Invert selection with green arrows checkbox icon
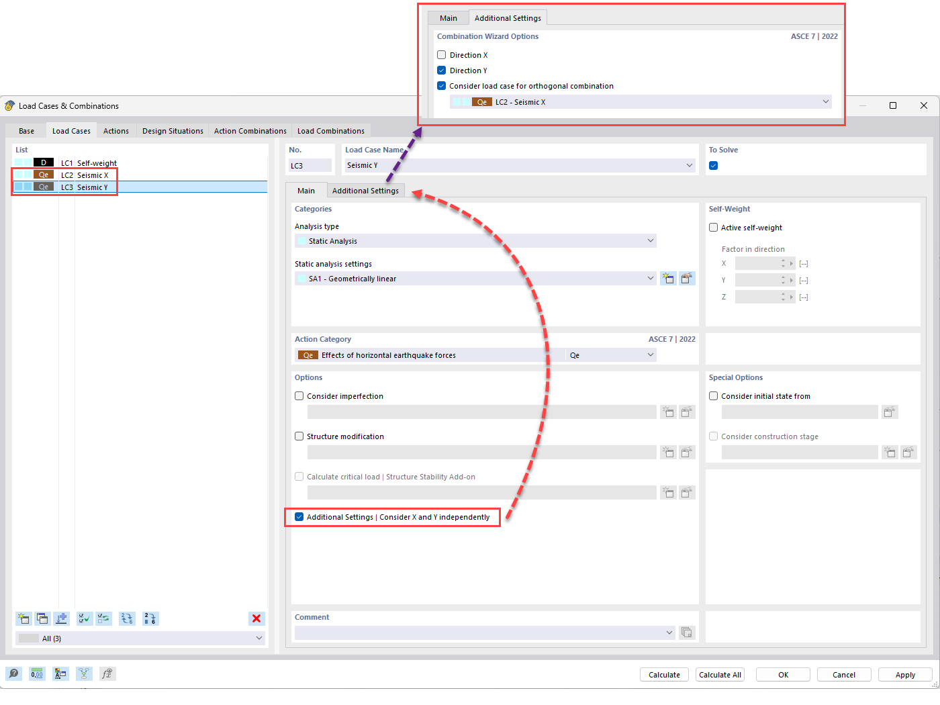The height and width of the screenshot is (705, 940). [x=103, y=618]
